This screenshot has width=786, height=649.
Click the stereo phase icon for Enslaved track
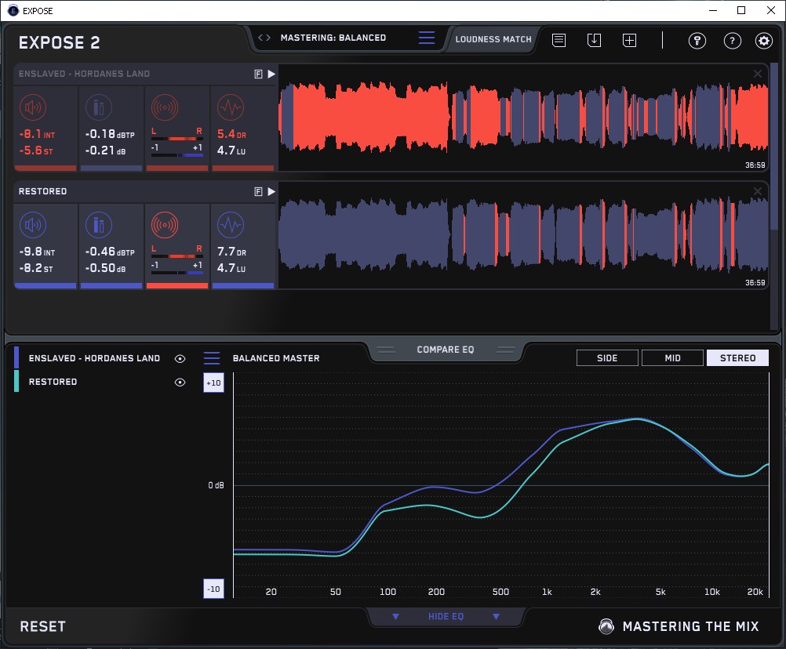165,107
